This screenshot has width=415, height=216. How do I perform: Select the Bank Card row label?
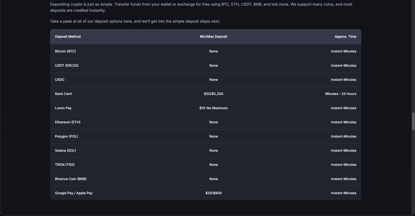[x=63, y=94]
